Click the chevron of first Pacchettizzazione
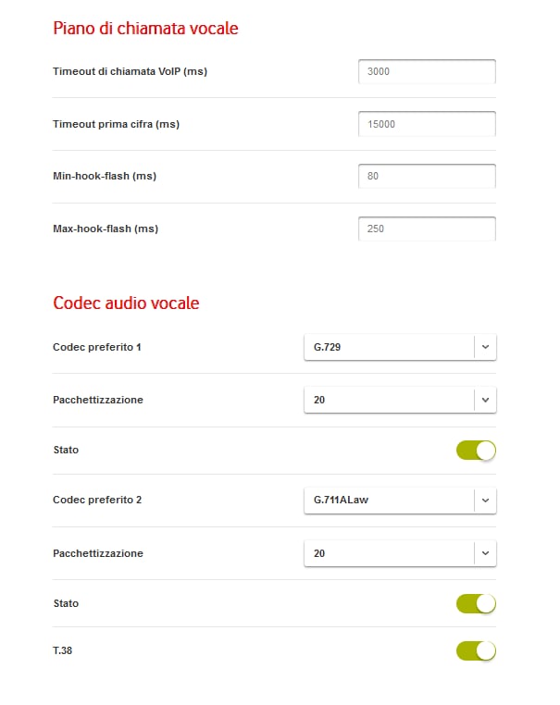Viewport: 560px width, 705px height. pyautogui.click(x=485, y=400)
